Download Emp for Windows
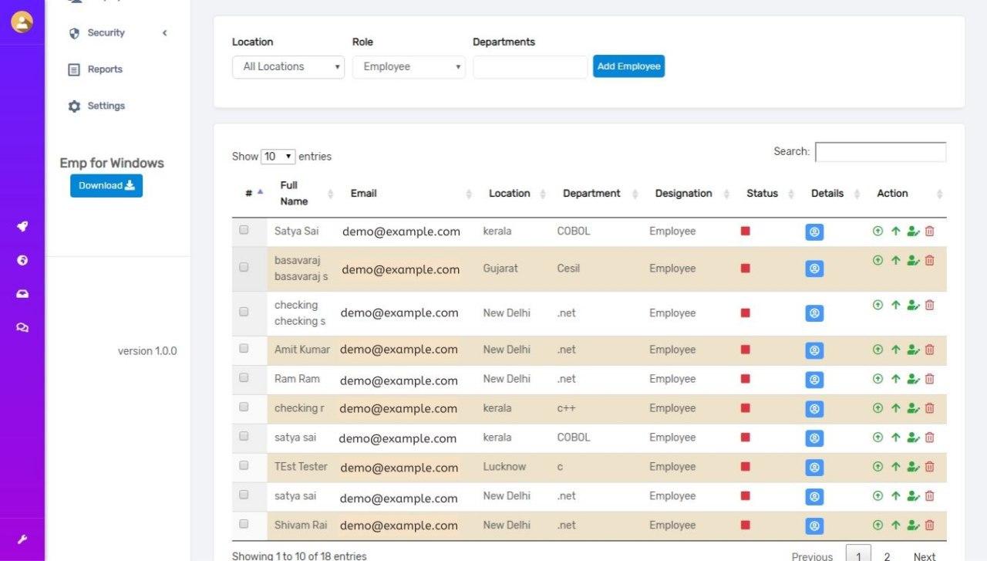Image resolution: width=987 pixels, height=561 pixels. click(x=106, y=186)
